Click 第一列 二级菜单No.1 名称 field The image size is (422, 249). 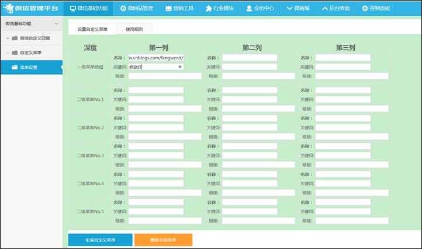[156, 90]
